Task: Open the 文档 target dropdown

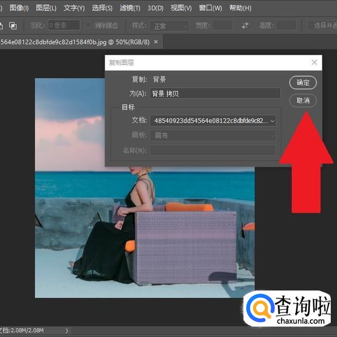Action: (213, 121)
